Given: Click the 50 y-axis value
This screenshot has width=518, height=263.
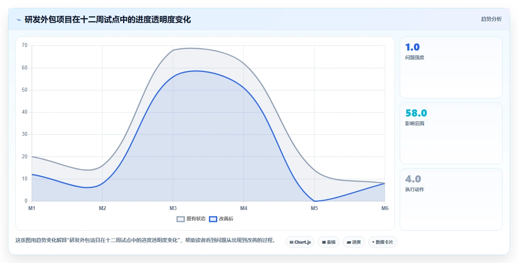Looking at the screenshot, I should (x=25, y=90).
